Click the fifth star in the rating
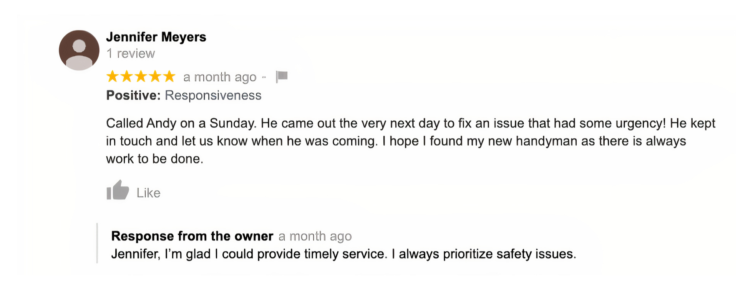 click(168, 77)
